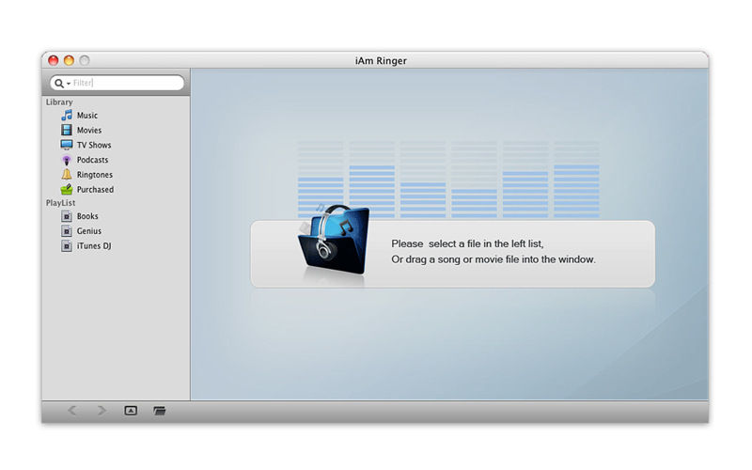Click the back arrow in bottom toolbar

[x=72, y=411]
